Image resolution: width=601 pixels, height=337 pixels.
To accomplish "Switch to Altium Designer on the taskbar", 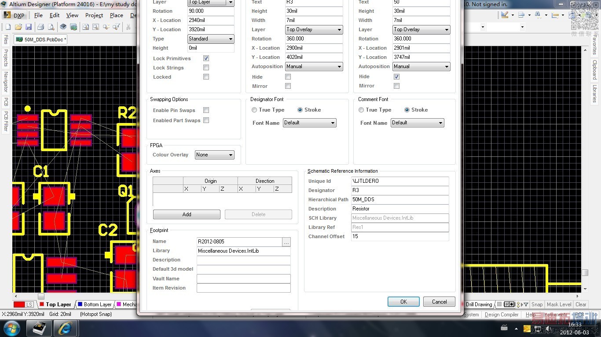I will click(x=39, y=328).
